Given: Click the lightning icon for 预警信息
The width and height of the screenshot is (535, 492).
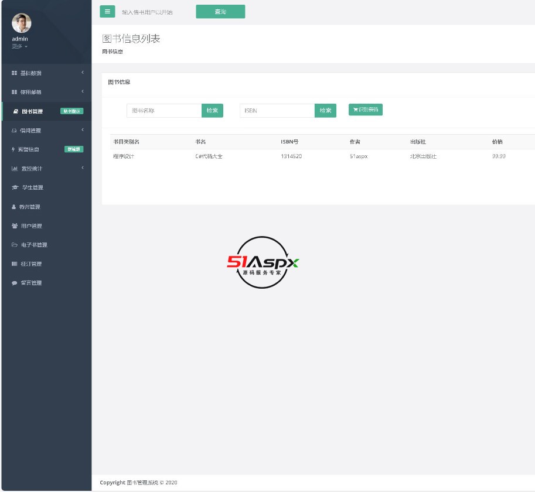Looking at the screenshot, I should pos(13,149).
